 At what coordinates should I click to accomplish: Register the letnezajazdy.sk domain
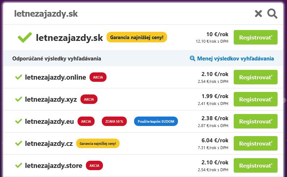coord(255,37)
